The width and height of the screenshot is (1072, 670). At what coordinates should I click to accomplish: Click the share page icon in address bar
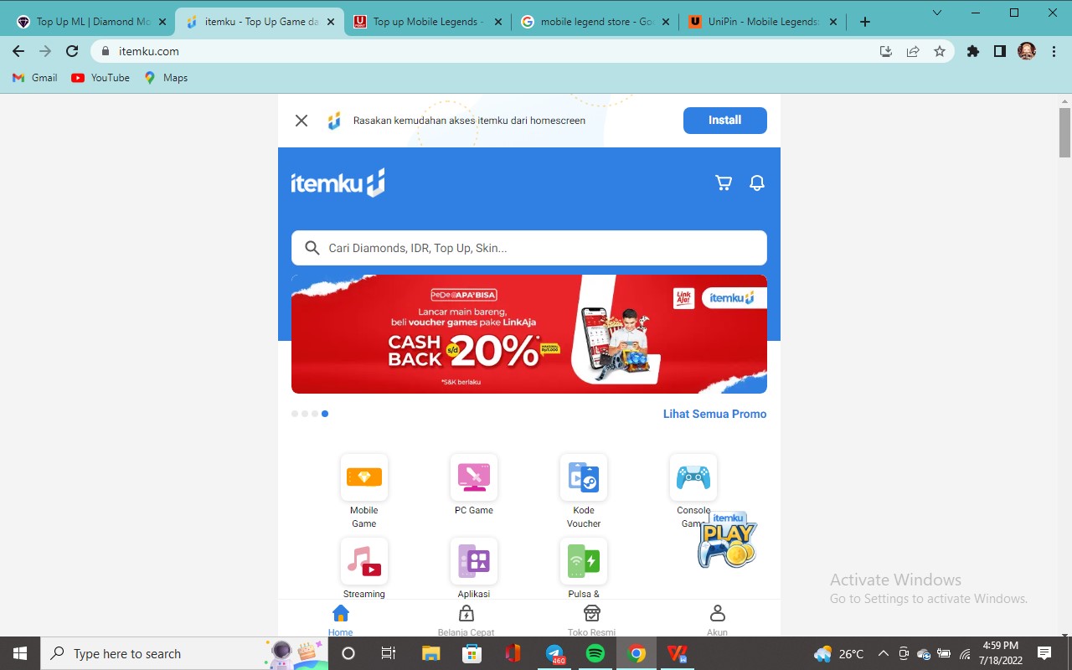click(913, 51)
